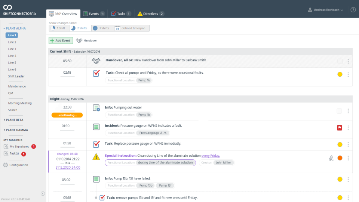Open three-dot menu on Incident row
The height and width of the screenshot is (202, 359).
[348, 128]
